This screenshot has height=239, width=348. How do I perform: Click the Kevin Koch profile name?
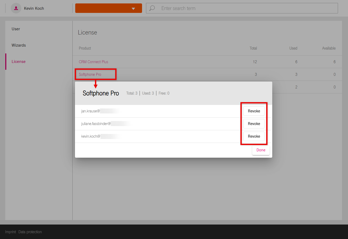tap(34, 8)
